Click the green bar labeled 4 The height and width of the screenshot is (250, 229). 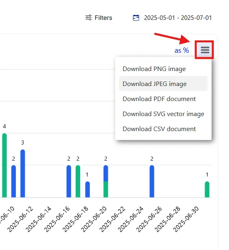point(4,165)
